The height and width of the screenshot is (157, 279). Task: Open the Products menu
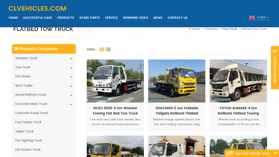tap(66, 18)
